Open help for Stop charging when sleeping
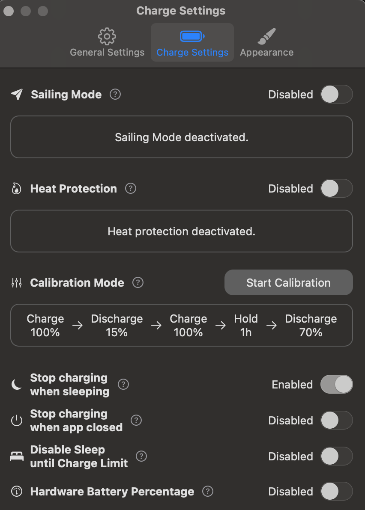This screenshot has width=365, height=510. click(123, 385)
